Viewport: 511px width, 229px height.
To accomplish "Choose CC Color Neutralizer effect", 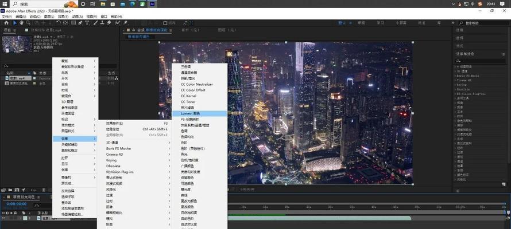I will pyautogui.click(x=199, y=84).
